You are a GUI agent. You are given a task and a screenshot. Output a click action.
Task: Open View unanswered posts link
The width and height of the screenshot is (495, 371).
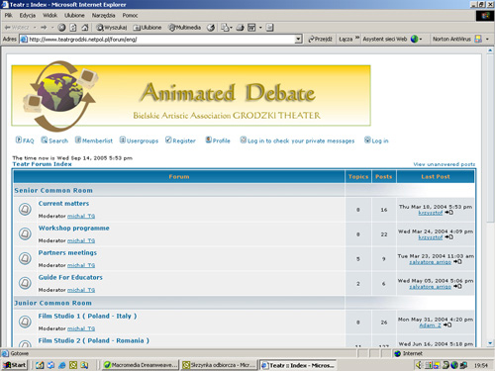[x=445, y=164]
